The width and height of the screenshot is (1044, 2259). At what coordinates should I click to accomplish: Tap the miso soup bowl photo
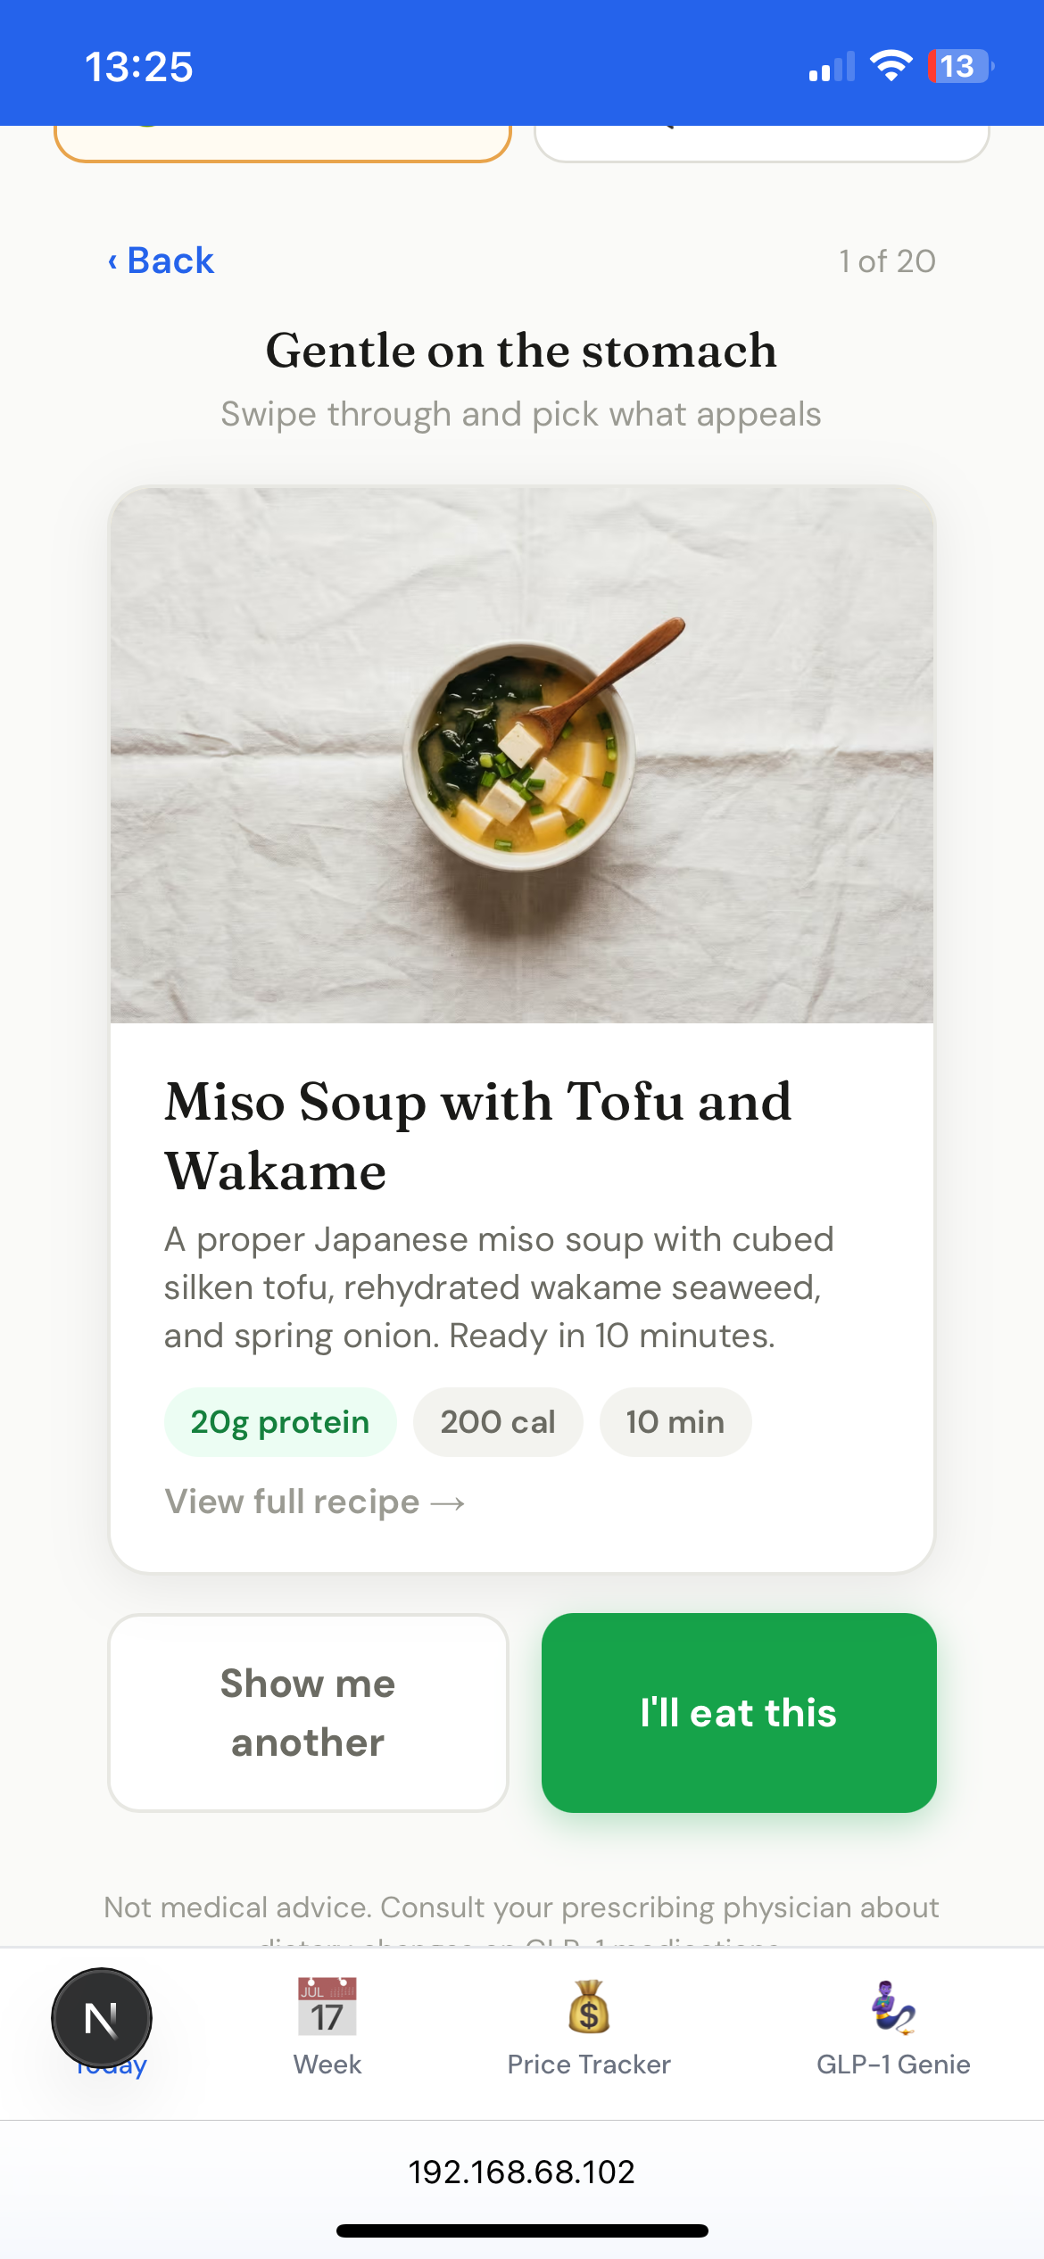coord(522,754)
